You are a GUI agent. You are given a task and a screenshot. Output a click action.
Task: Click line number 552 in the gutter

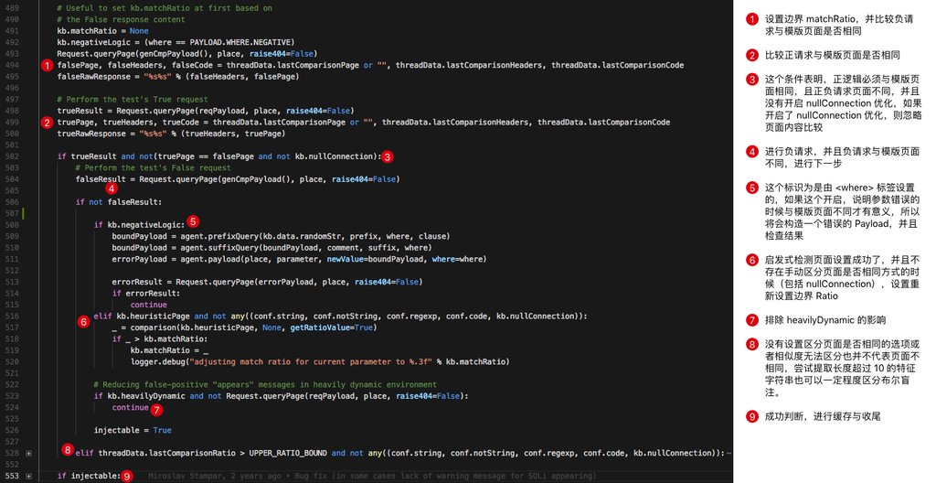point(12,465)
